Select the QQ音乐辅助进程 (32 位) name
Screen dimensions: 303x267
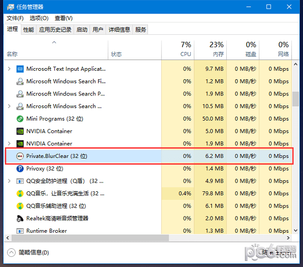point(56,206)
